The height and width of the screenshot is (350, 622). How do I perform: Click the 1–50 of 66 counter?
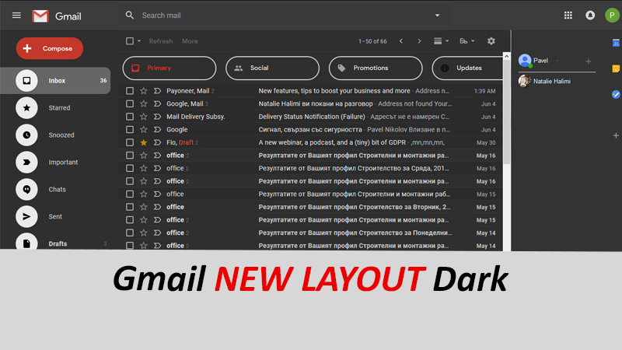[x=372, y=41]
